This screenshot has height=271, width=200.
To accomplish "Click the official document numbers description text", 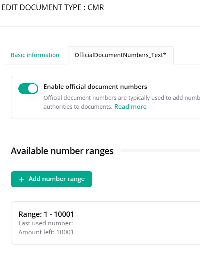I will pyautogui.click(x=122, y=102).
